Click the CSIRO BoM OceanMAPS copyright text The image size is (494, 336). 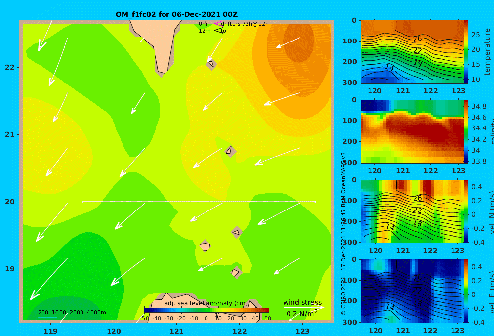(343, 234)
